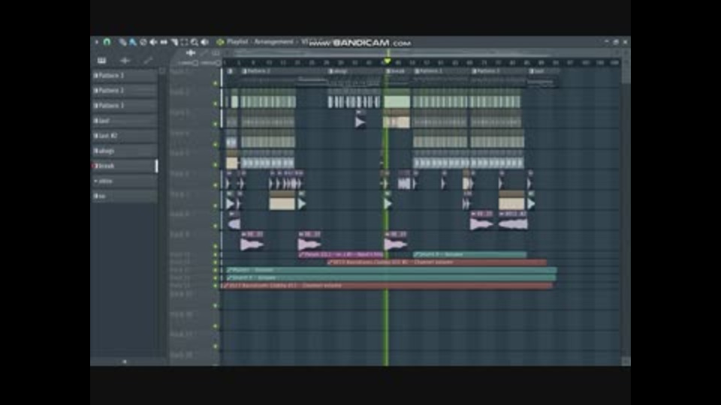Viewport: 721px width, 405px height.
Task: Select the Zoom magnifier tool
Action: pyautogui.click(x=195, y=42)
